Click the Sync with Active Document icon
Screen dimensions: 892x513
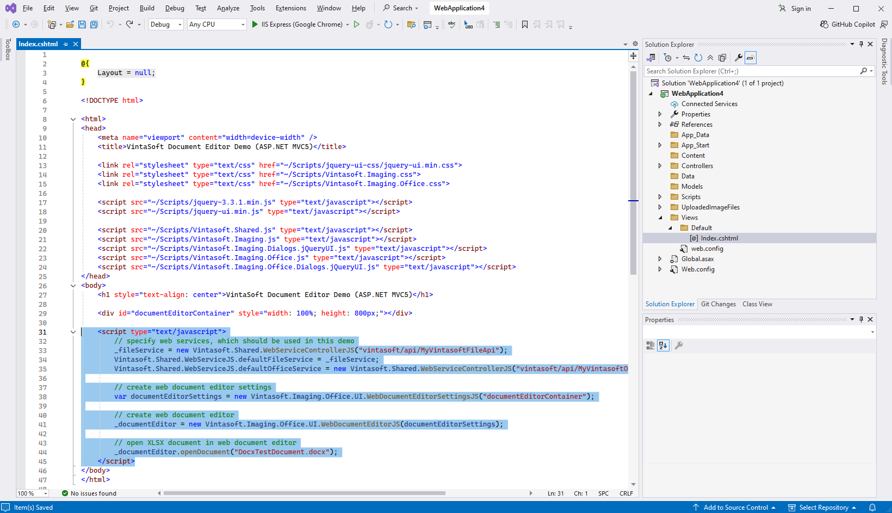(686, 58)
